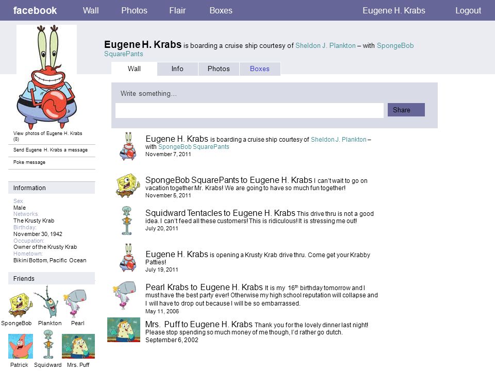495x371 pixels.
Task: Click Sheldon J. Plankton link in November 7 post
Action: click(x=339, y=140)
